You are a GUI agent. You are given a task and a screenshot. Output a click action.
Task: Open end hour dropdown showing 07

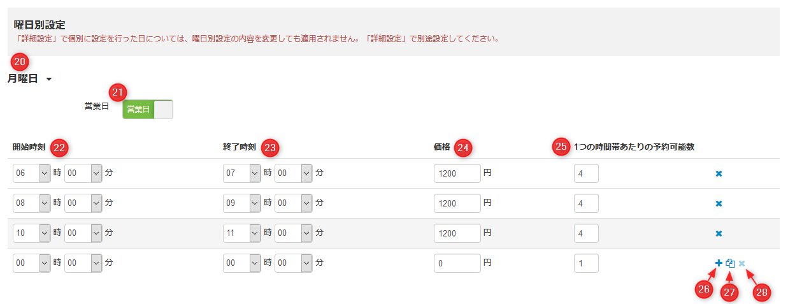click(x=241, y=173)
